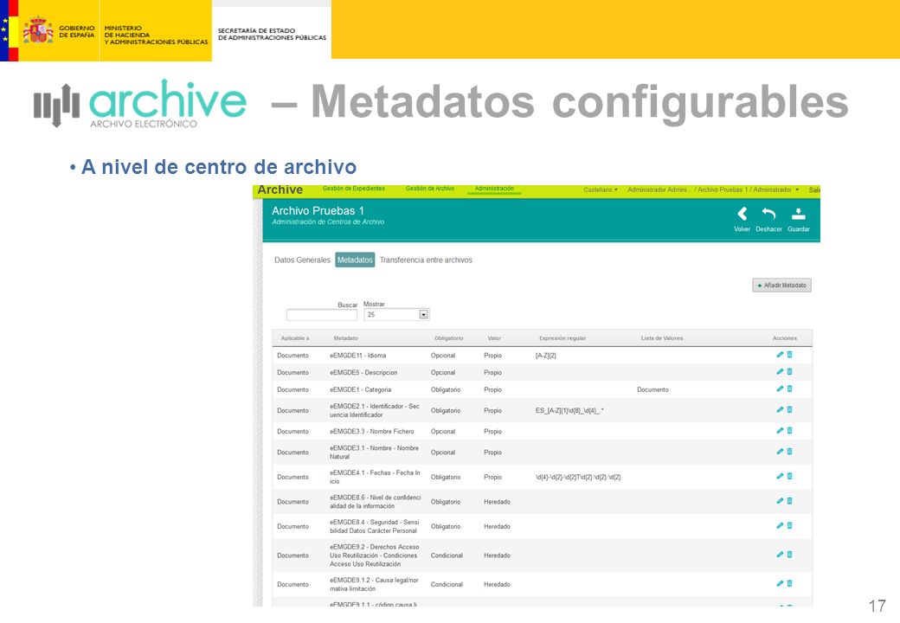The height and width of the screenshot is (623, 900).
Task: Click Obligatorio in the eEMGDE1 Categoria row
Action: [446, 389]
